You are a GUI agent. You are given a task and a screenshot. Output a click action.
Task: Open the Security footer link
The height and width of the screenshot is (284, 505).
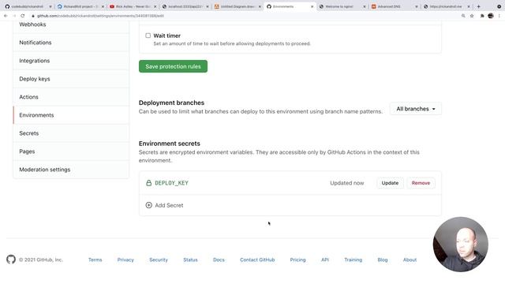[159, 260]
